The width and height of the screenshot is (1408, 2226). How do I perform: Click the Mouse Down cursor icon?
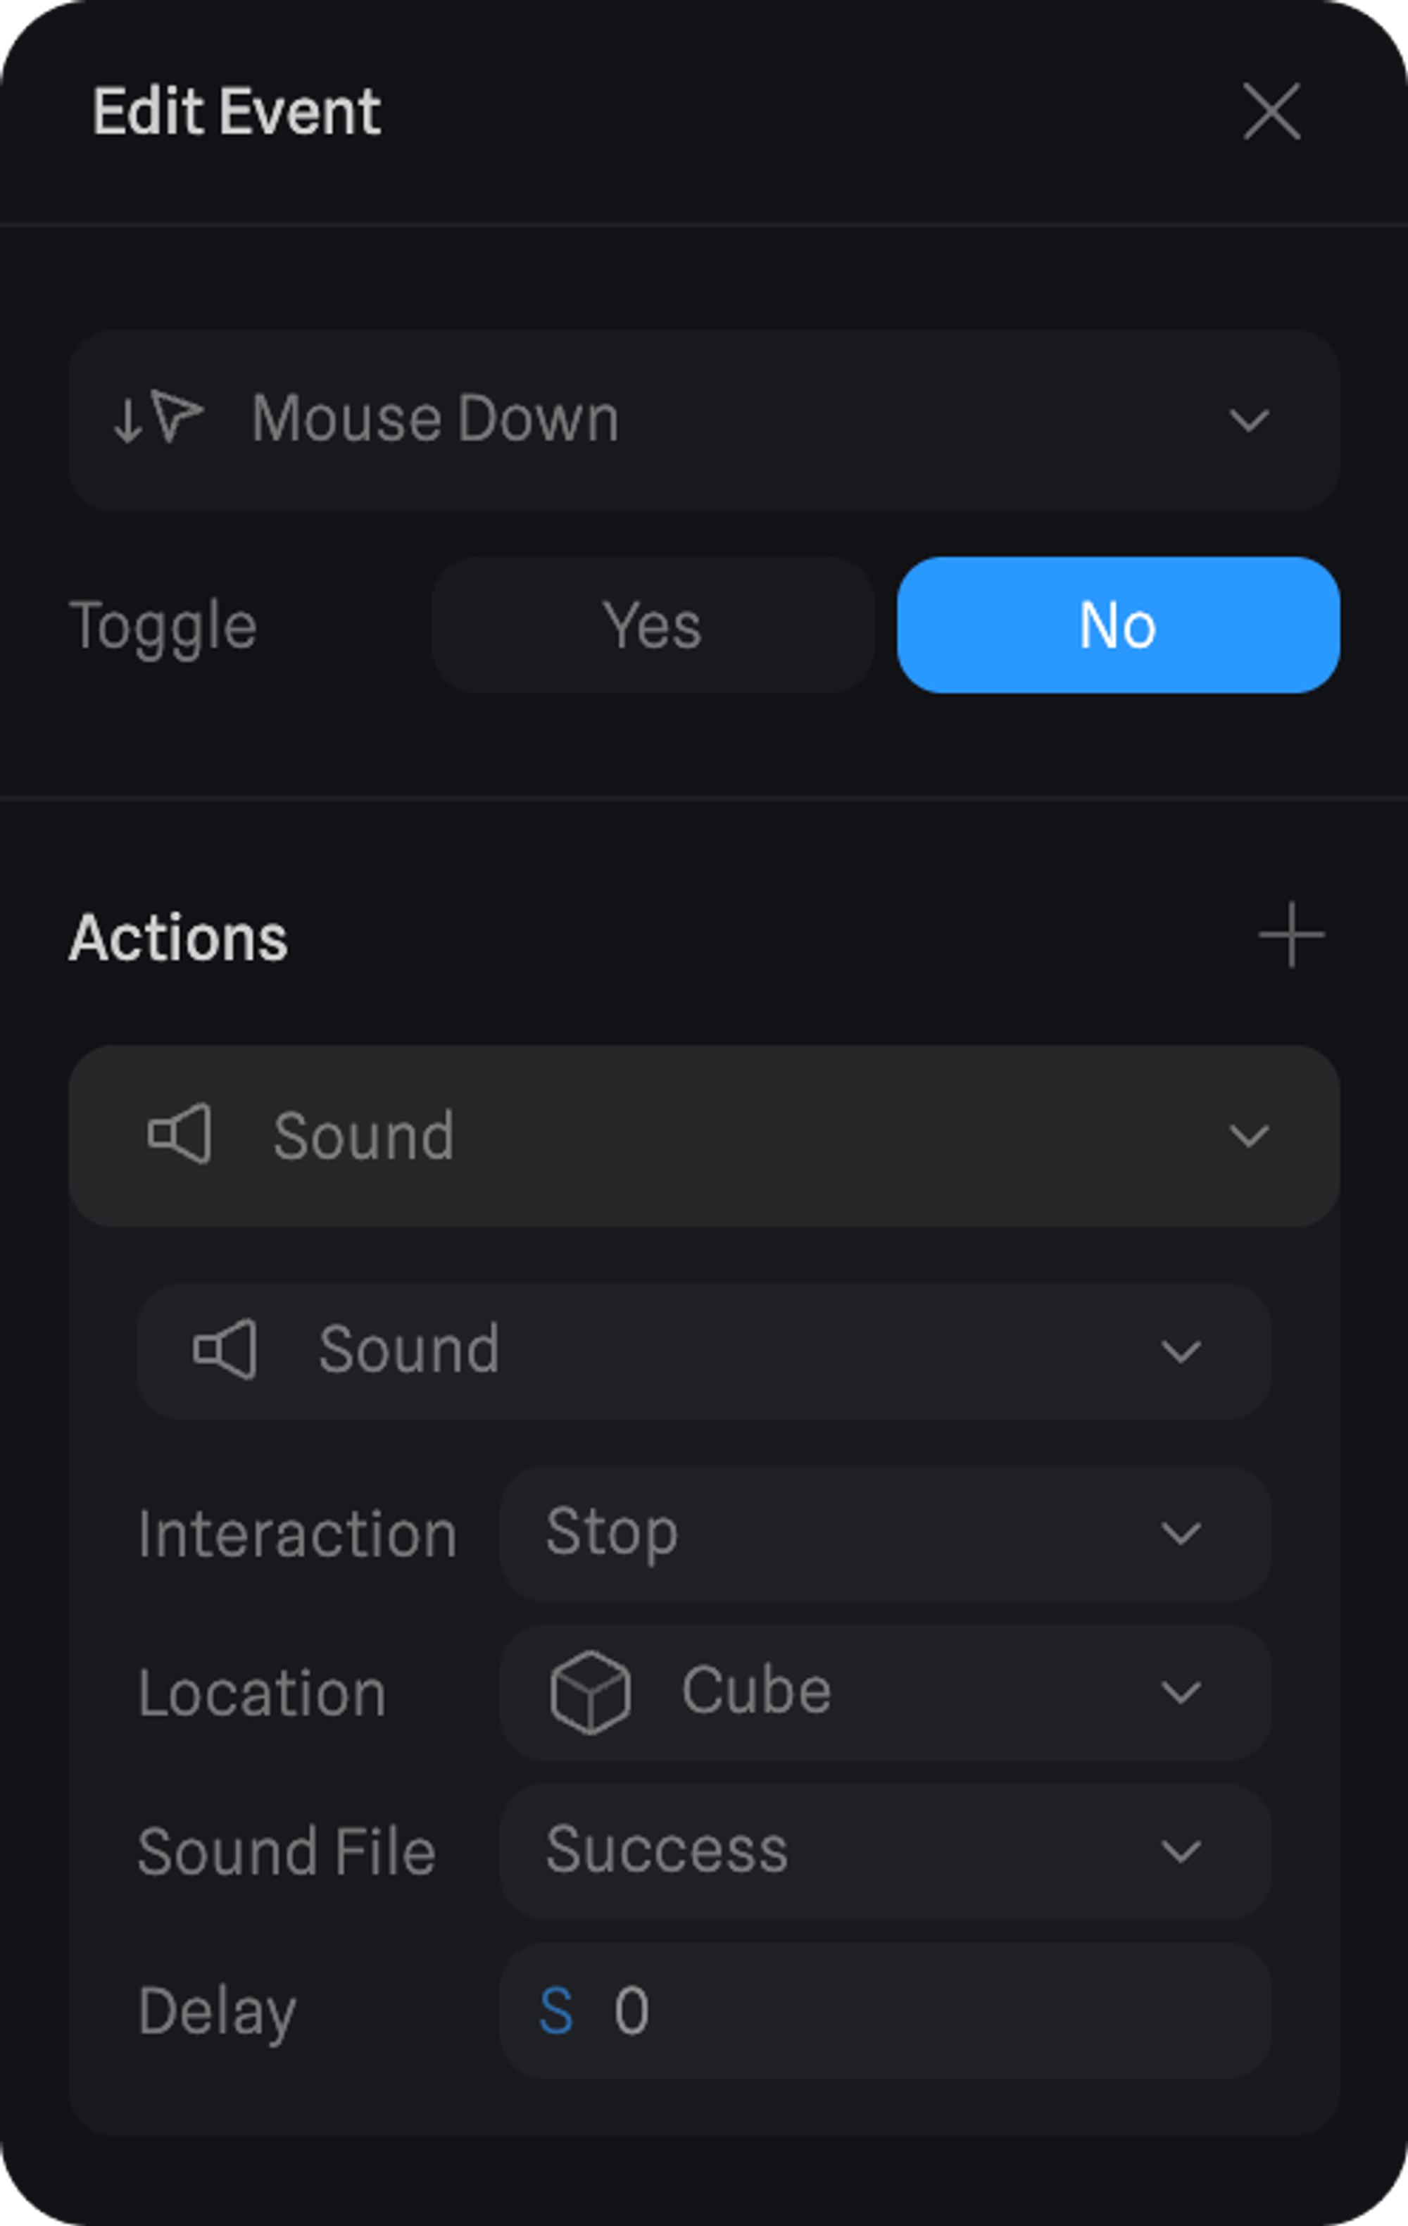click(158, 418)
